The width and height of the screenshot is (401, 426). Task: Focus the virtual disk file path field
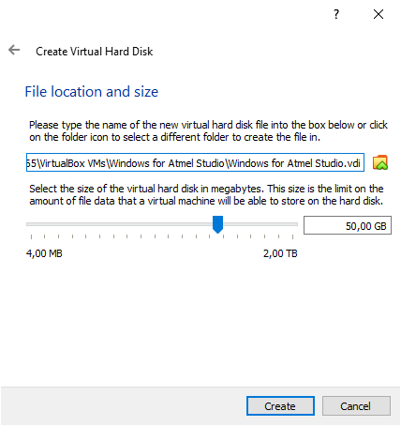(x=195, y=162)
